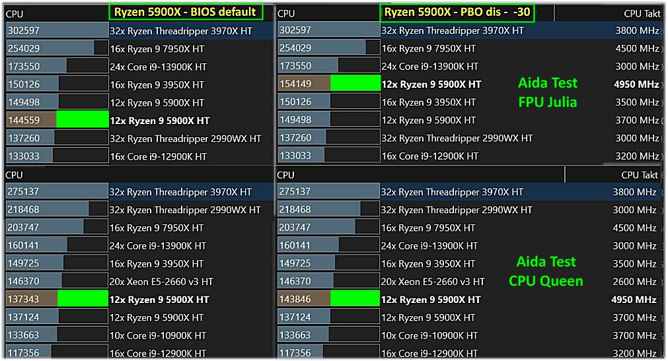Viewport: 668px width, 361px height.
Task: Click 4950 MHz in the 154149 row
Action: [x=636, y=84]
